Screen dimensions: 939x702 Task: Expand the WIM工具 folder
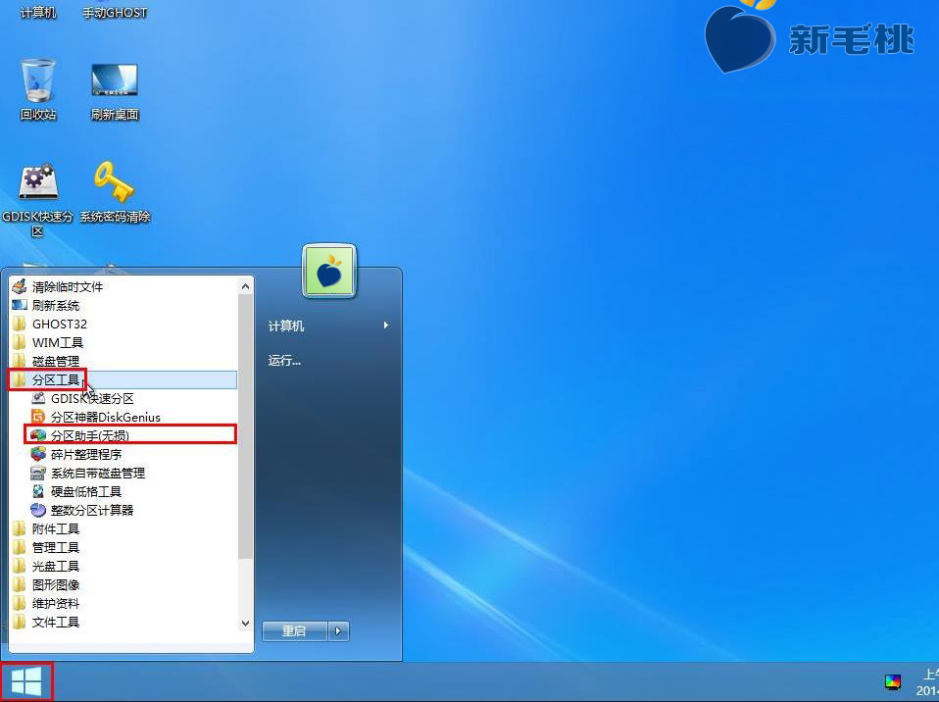point(124,342)
